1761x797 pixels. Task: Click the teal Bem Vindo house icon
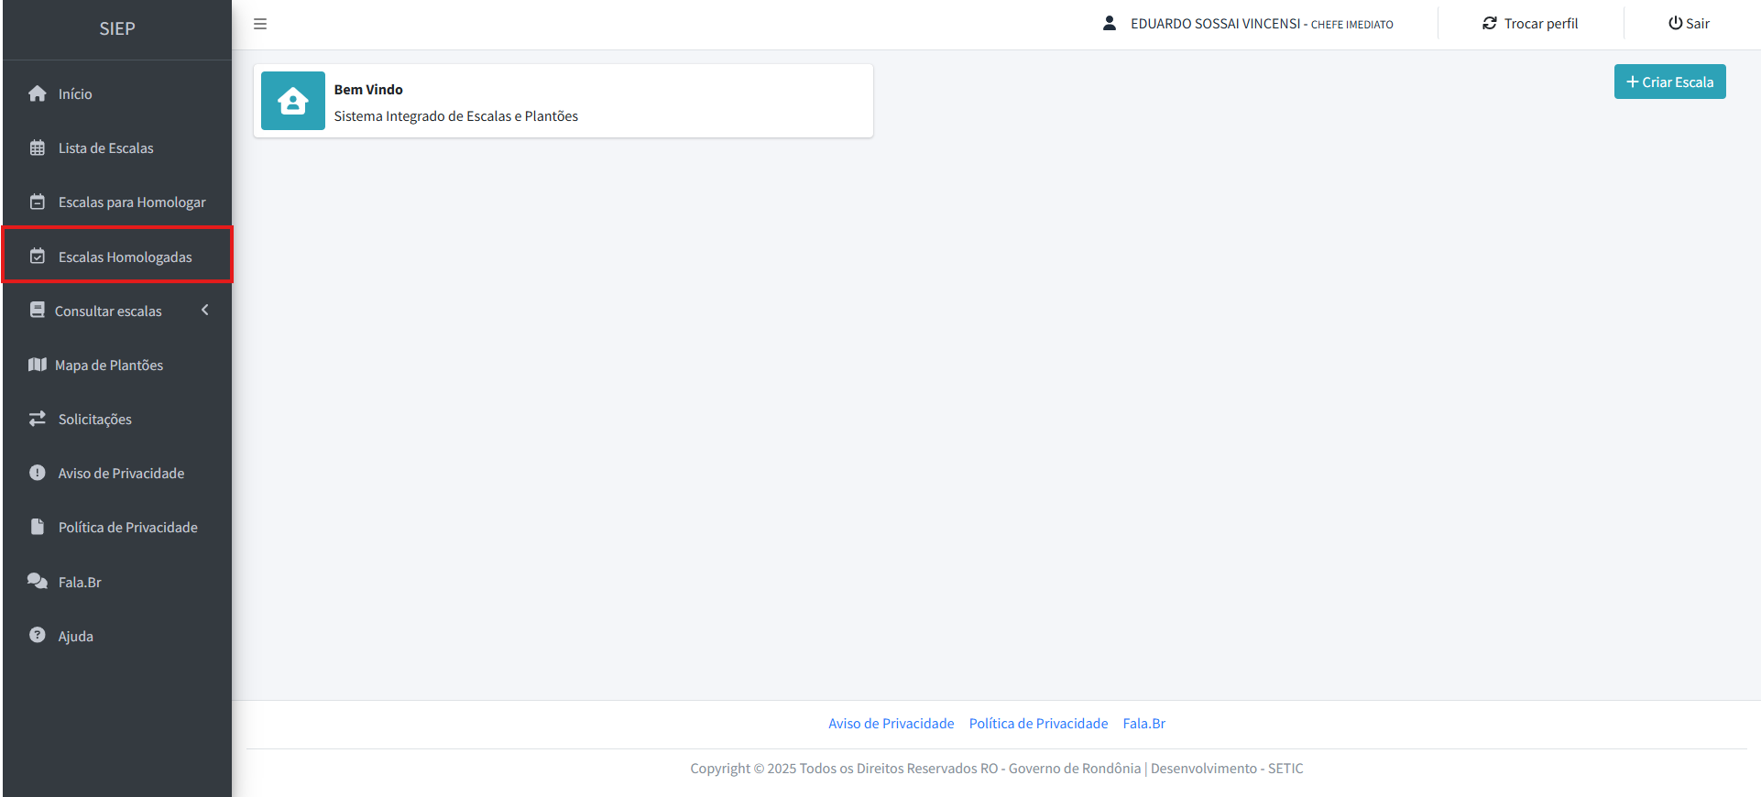click(x=293, y=101)
